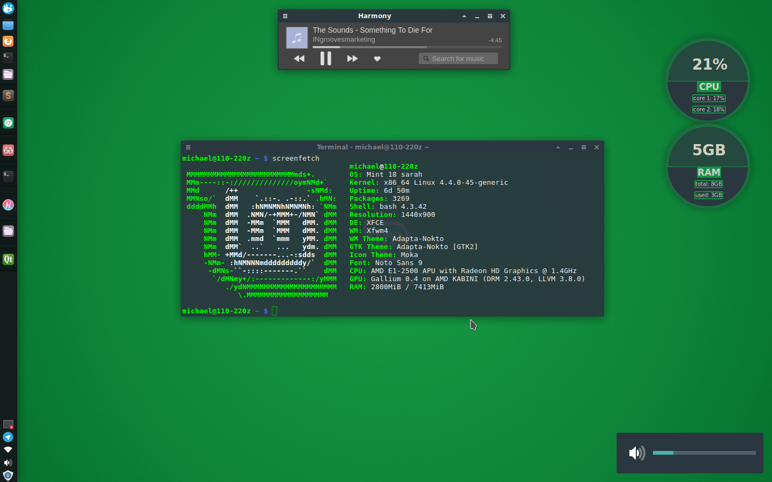
Task: Open the Harmony music player dock icon
Action: [x=8, y=205]
